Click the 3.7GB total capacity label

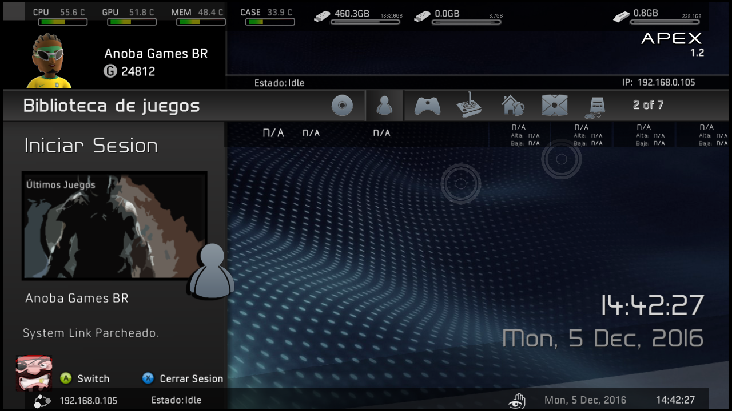pyautogui.click(x=496, y=16)
